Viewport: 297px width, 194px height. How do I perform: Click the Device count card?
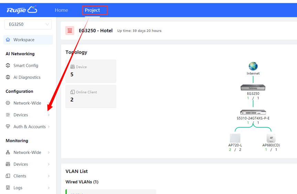click(x=91, y=71)
